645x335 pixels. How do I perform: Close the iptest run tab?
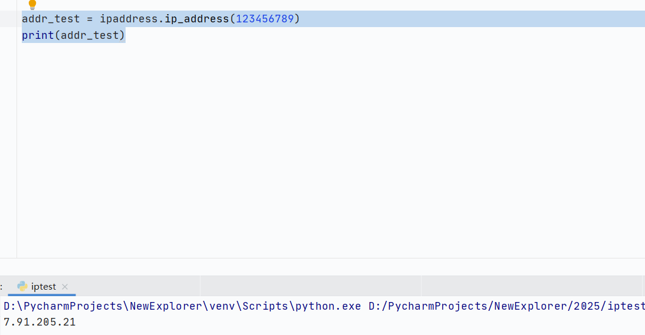65,287
